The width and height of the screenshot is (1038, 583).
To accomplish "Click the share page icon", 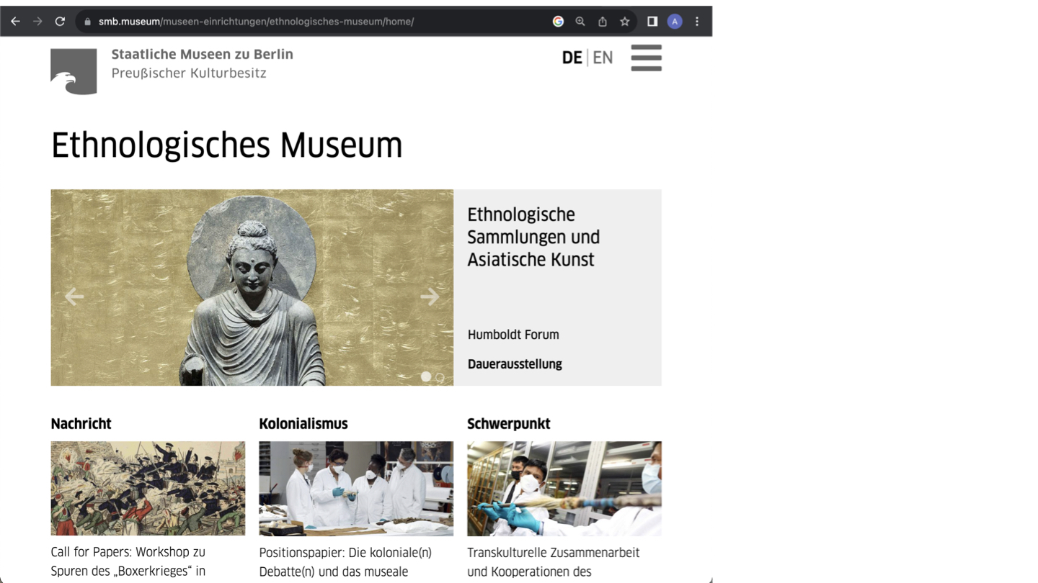I will coord(603,22).
